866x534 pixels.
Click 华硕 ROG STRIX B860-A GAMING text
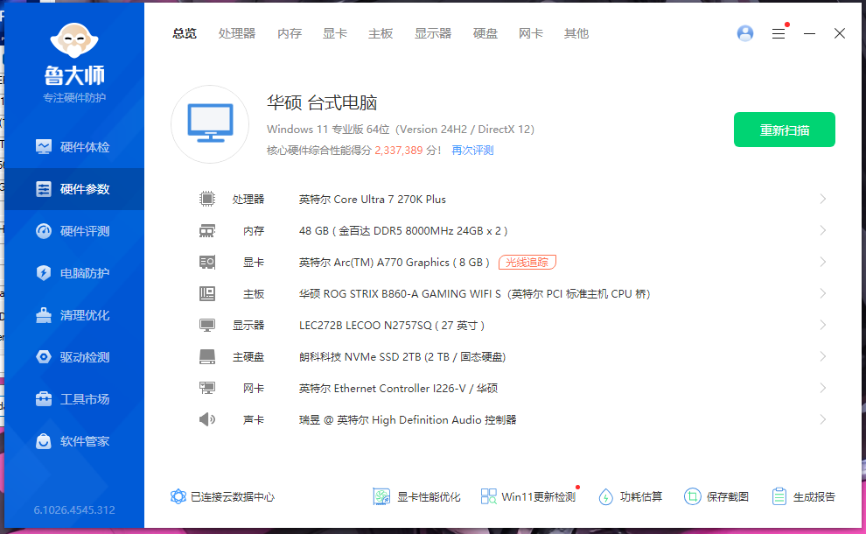click(x=474, y=293)
